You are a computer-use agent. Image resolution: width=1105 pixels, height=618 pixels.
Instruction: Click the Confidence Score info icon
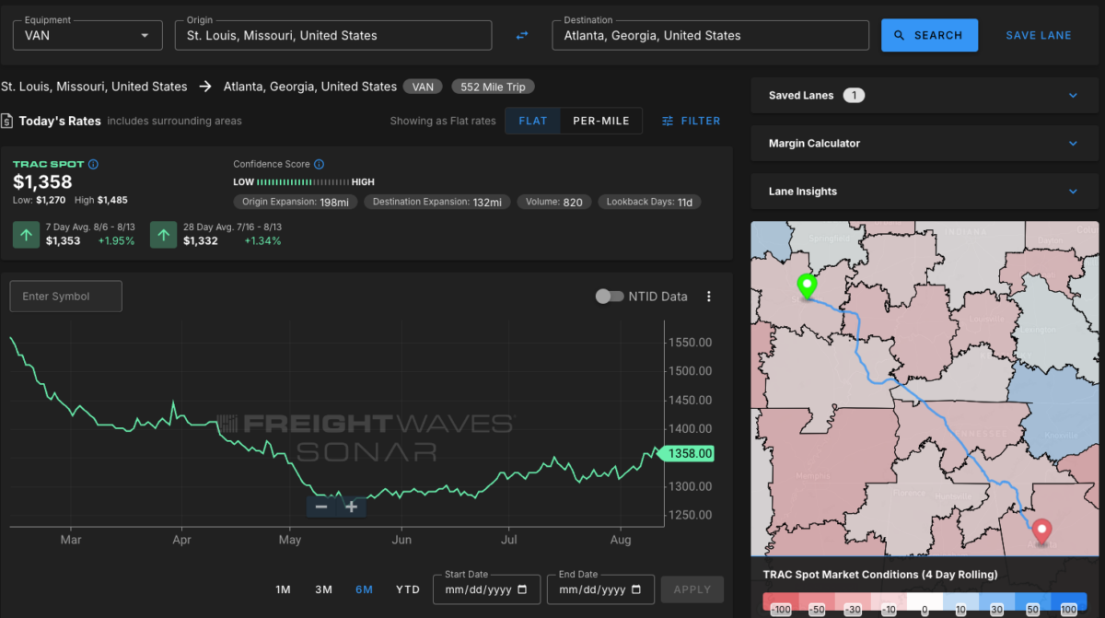click(319, 164)
